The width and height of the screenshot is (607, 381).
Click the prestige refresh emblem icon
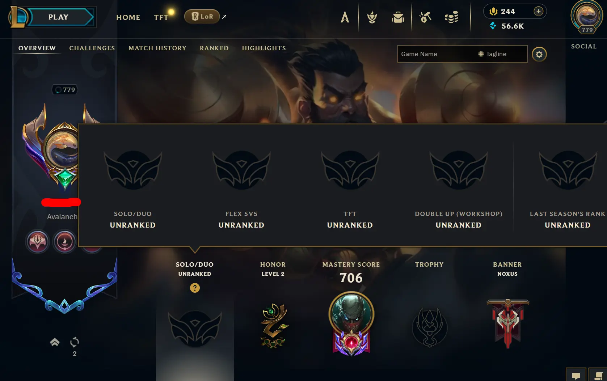coord(75,342)
